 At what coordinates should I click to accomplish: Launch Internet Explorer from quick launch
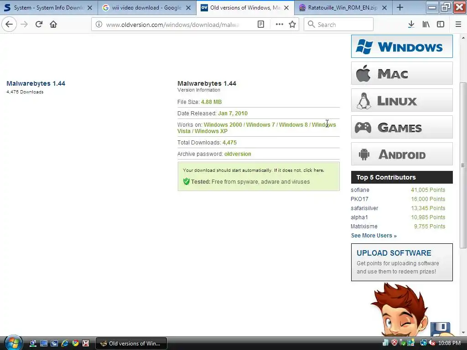tap(65, 343)
